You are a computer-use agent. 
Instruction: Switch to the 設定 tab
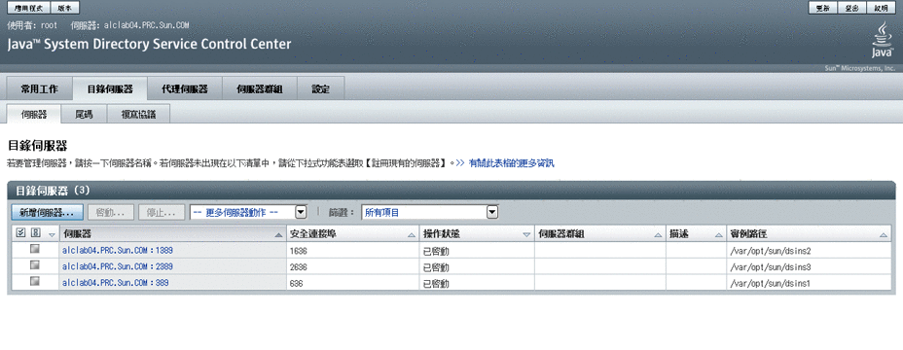click(x=321, y=89)
